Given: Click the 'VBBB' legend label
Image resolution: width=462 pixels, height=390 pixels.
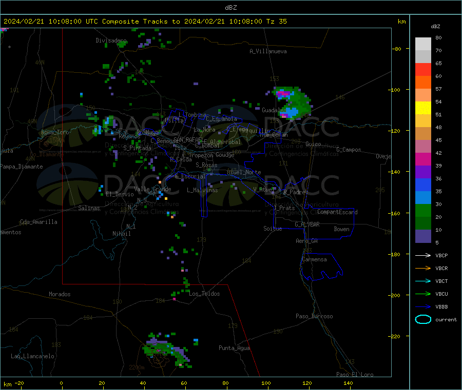Looking at the screenshot, I should point(441,306).
